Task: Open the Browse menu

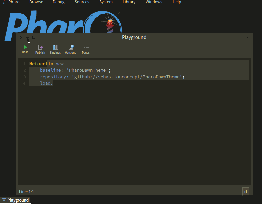Action: (x=36, y=2)
